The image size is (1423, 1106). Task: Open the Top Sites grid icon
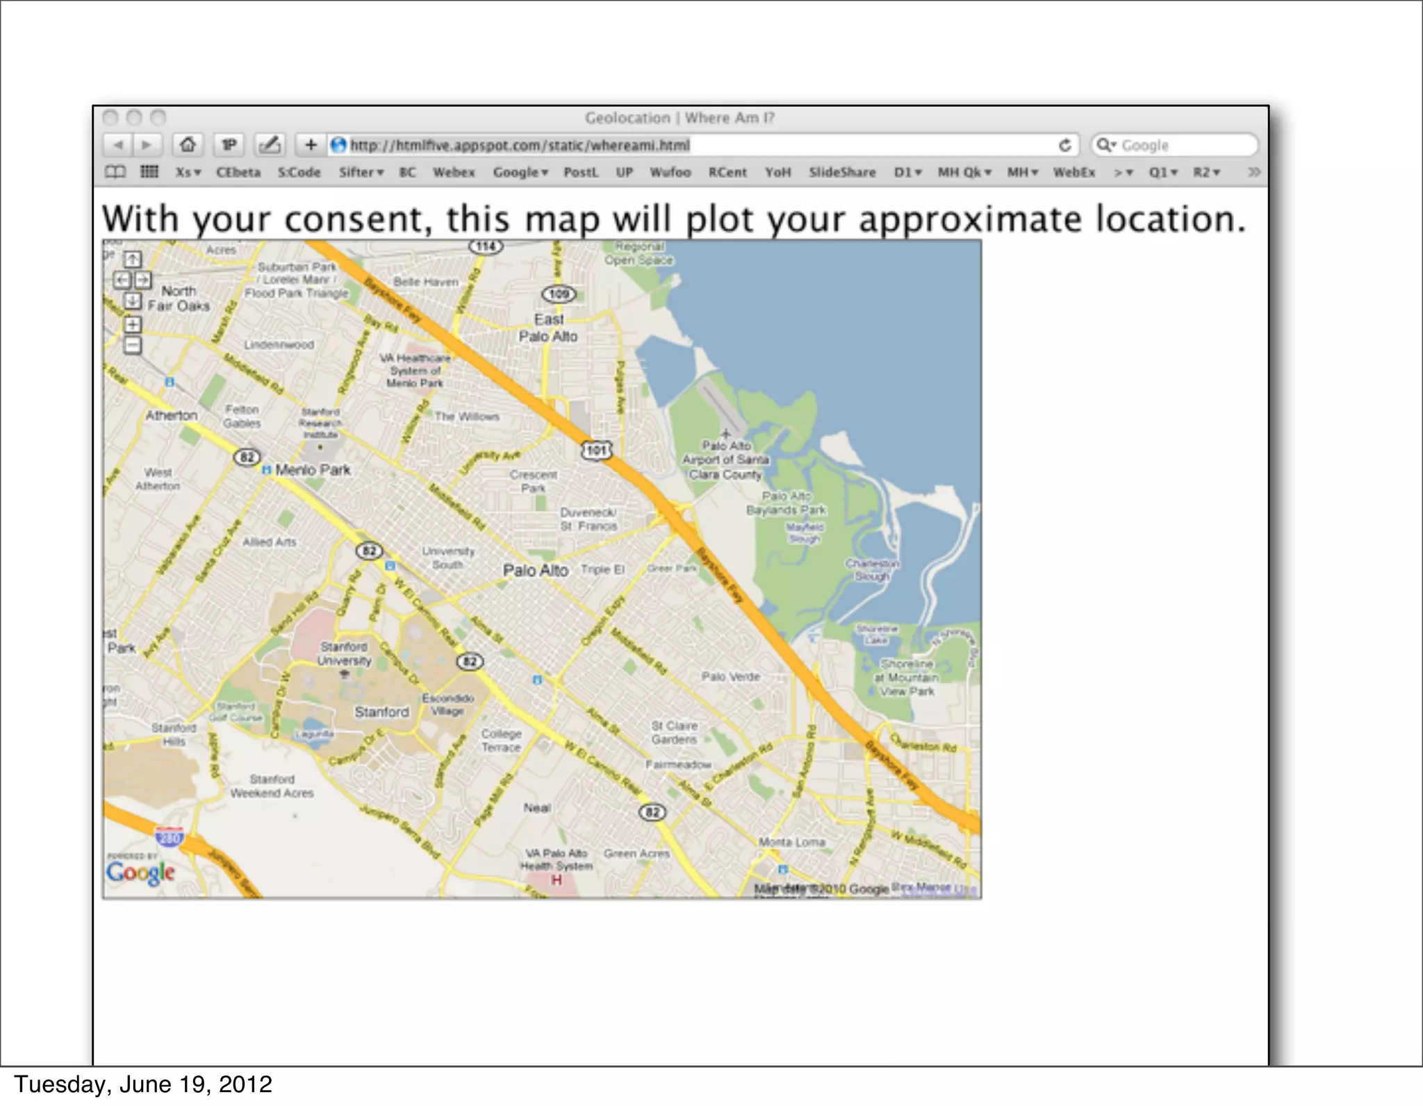149,171
